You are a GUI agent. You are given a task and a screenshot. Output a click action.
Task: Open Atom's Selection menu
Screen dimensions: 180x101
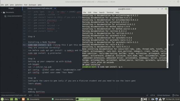[x=19, y=5]
